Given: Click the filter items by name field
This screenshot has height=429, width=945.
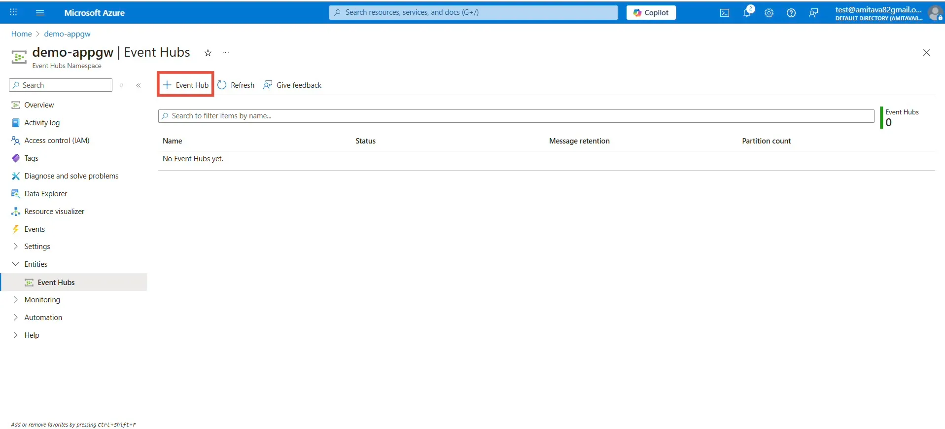Looking at the screenshot, I should click(516, 116).
